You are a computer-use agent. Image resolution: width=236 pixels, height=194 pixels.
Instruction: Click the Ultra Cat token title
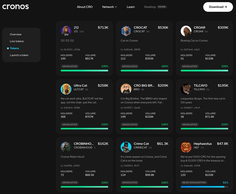tap(81, 86)
